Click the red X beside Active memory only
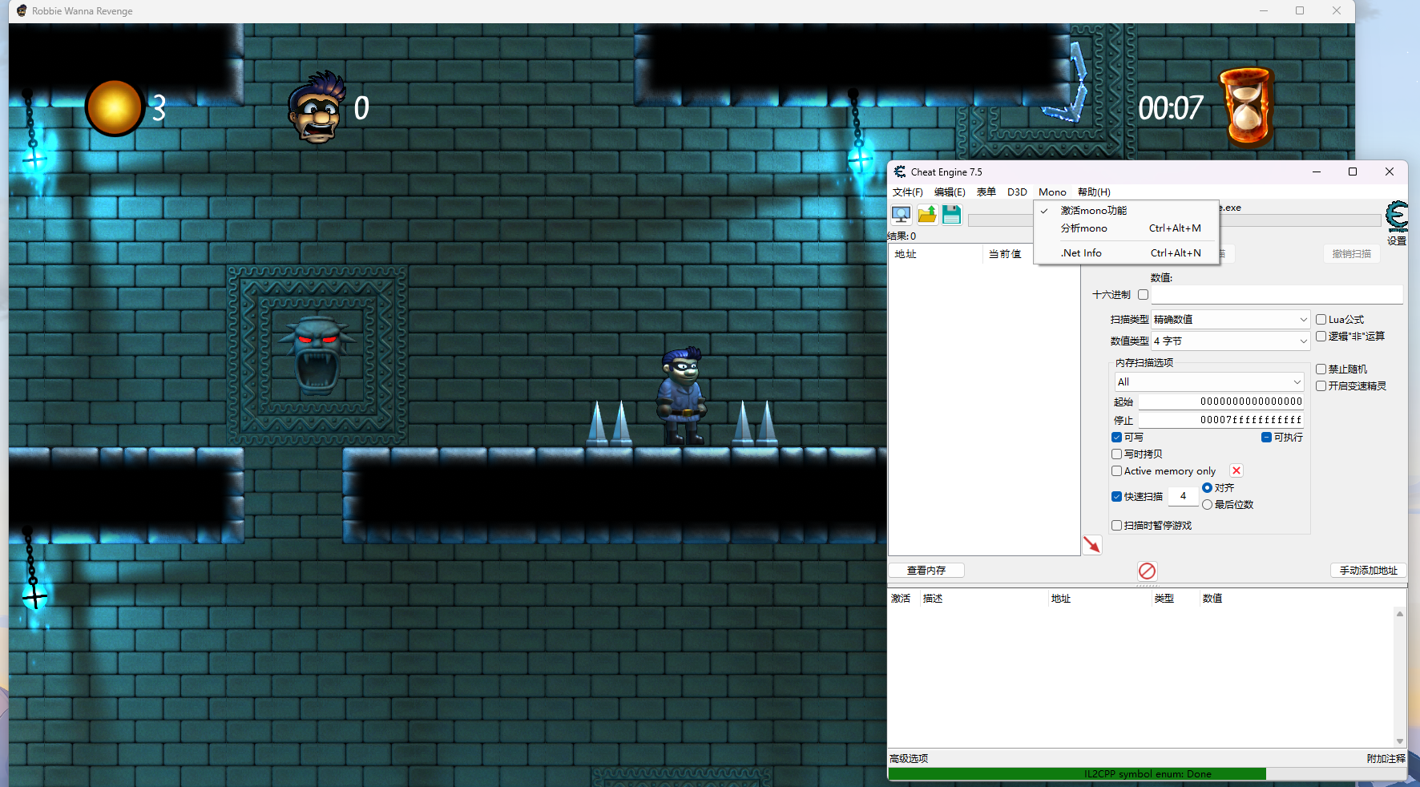The height and width of the screenshot is (787, 1420). coord(1236,471)
